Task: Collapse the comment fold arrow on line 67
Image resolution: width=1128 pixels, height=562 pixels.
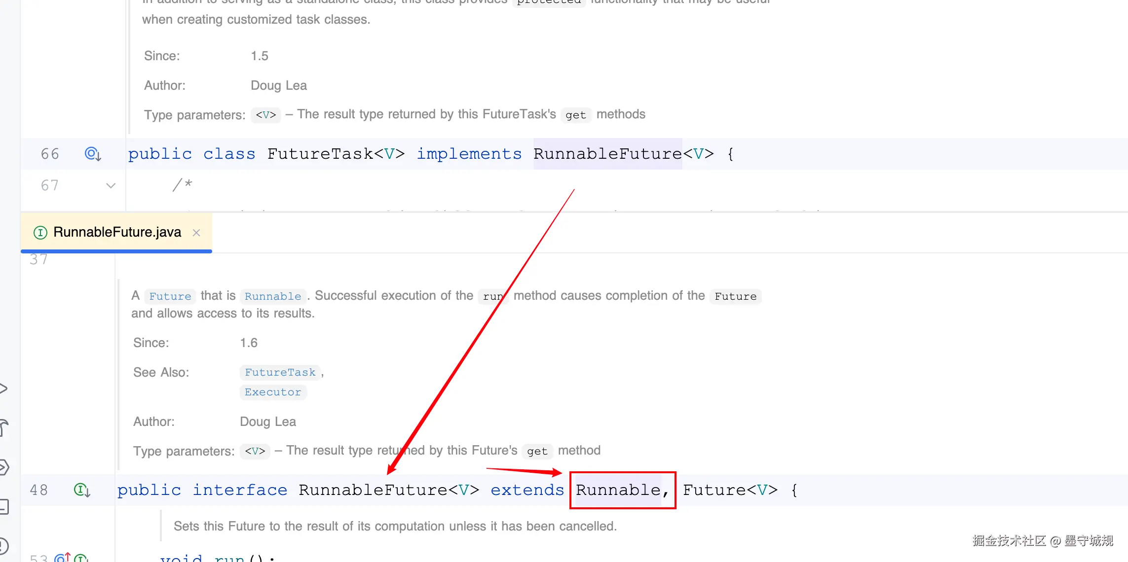Action: pyautogui.click(x=111, y=186)
